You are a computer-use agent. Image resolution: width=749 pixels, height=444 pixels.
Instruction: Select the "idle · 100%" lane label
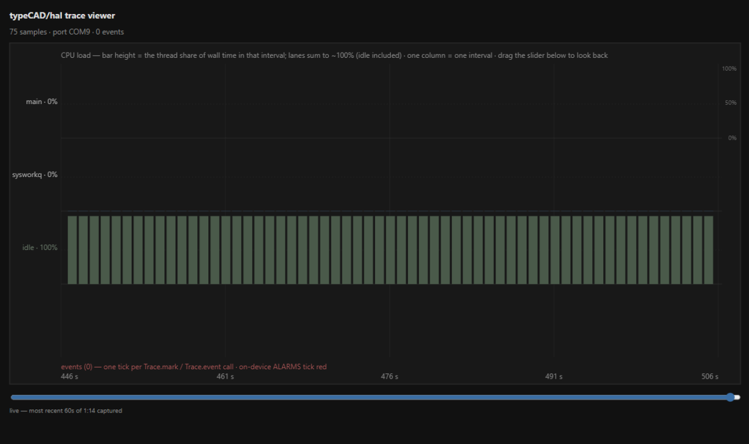coord(40,248)
